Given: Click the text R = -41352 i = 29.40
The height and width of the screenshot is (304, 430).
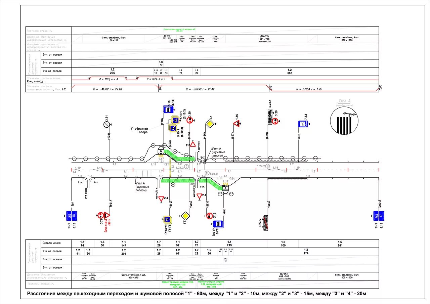Looking at the screenshot, I should point(107,89).
